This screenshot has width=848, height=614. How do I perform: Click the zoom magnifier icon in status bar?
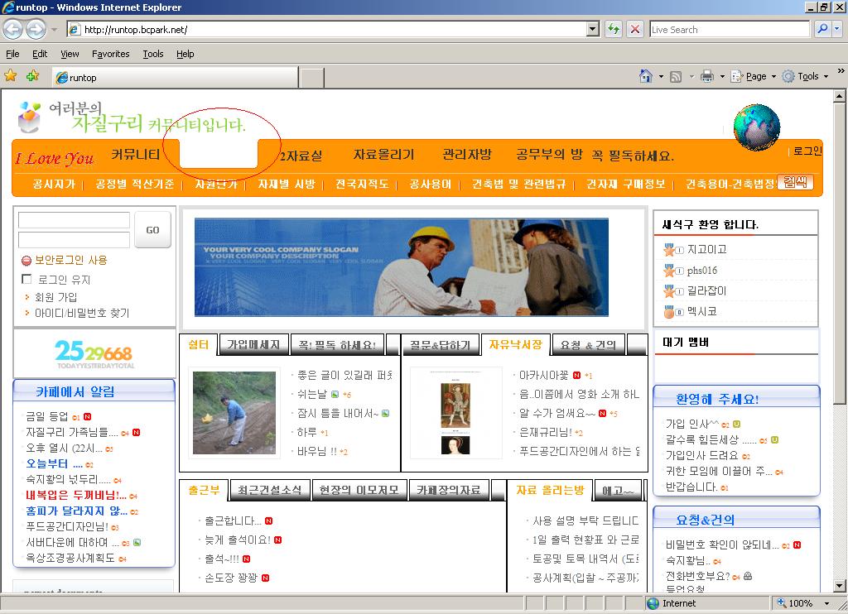point(782,602)
